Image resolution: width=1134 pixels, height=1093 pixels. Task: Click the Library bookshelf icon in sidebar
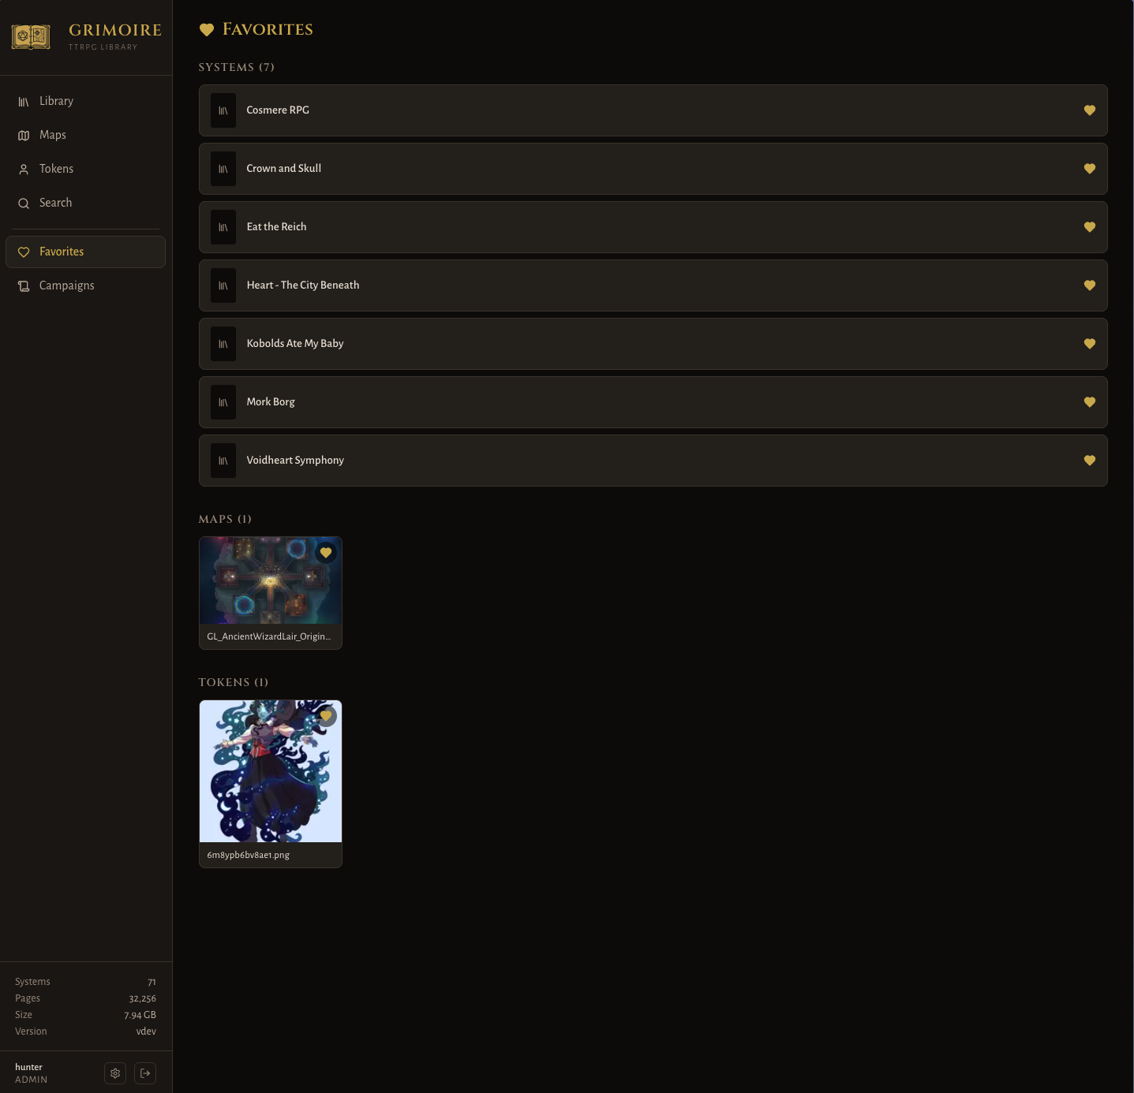tap(24, 102)
